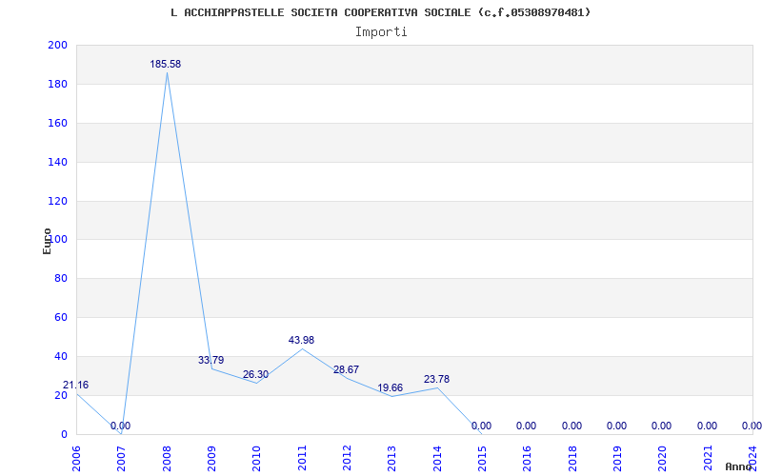This screenshot has height=476, width=762.
Task: Click the year 2019 axis label
Action: 617,458
